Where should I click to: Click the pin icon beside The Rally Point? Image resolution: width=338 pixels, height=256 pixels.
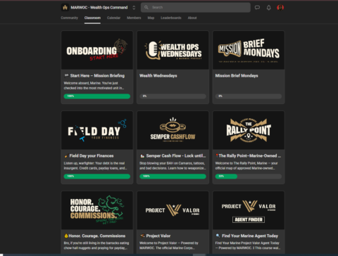pos(217,156)
